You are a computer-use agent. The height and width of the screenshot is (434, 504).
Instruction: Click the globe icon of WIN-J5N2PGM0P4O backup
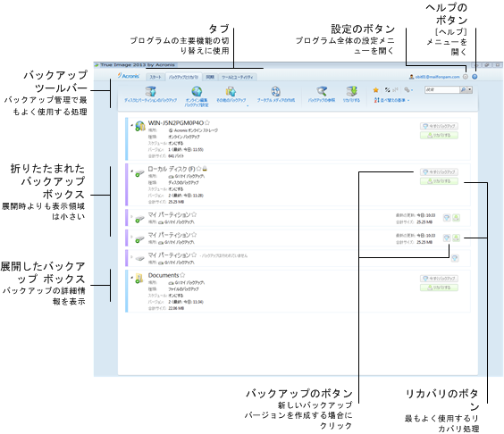pyautogui.click(x=139, y=126)
